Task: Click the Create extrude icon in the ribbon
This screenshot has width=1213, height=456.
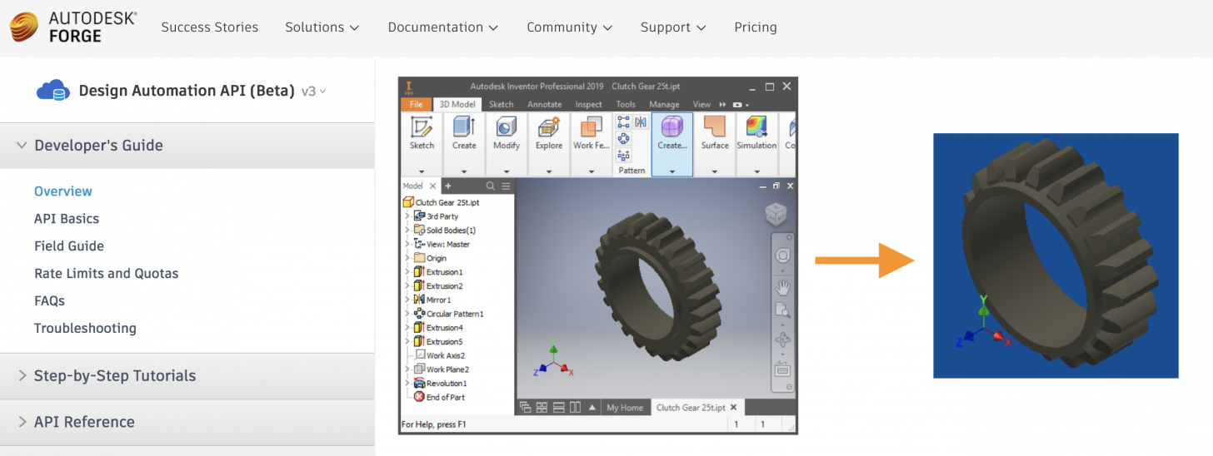Action: tap(464, 126)
